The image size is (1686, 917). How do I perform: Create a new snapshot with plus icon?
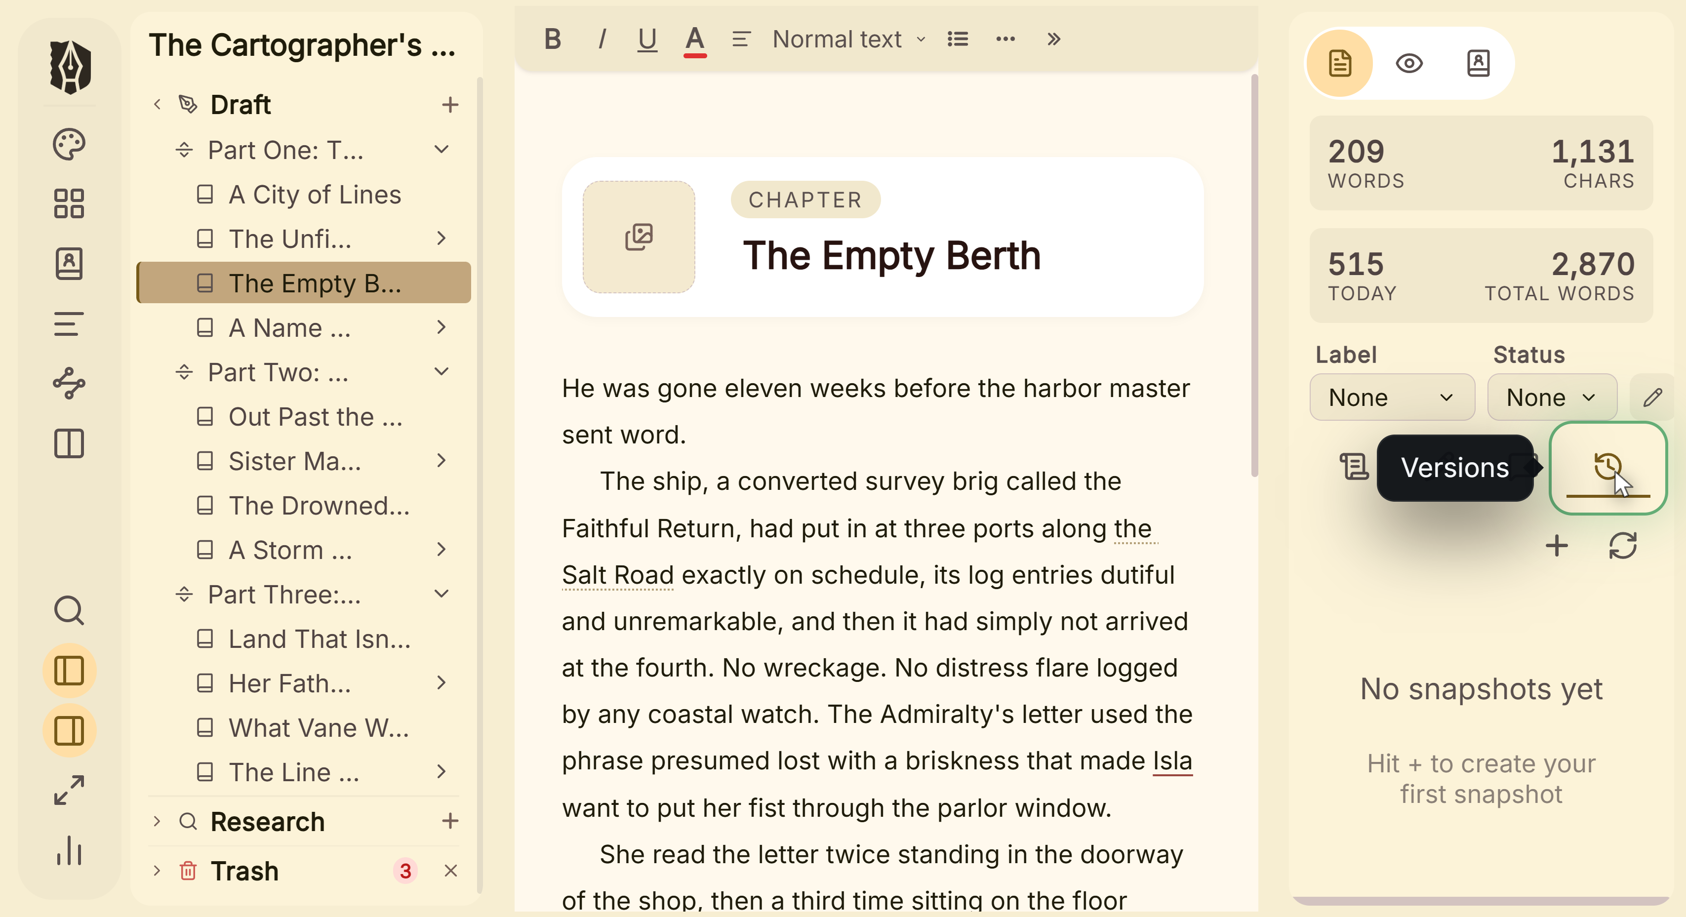(x=1557, y=546)
